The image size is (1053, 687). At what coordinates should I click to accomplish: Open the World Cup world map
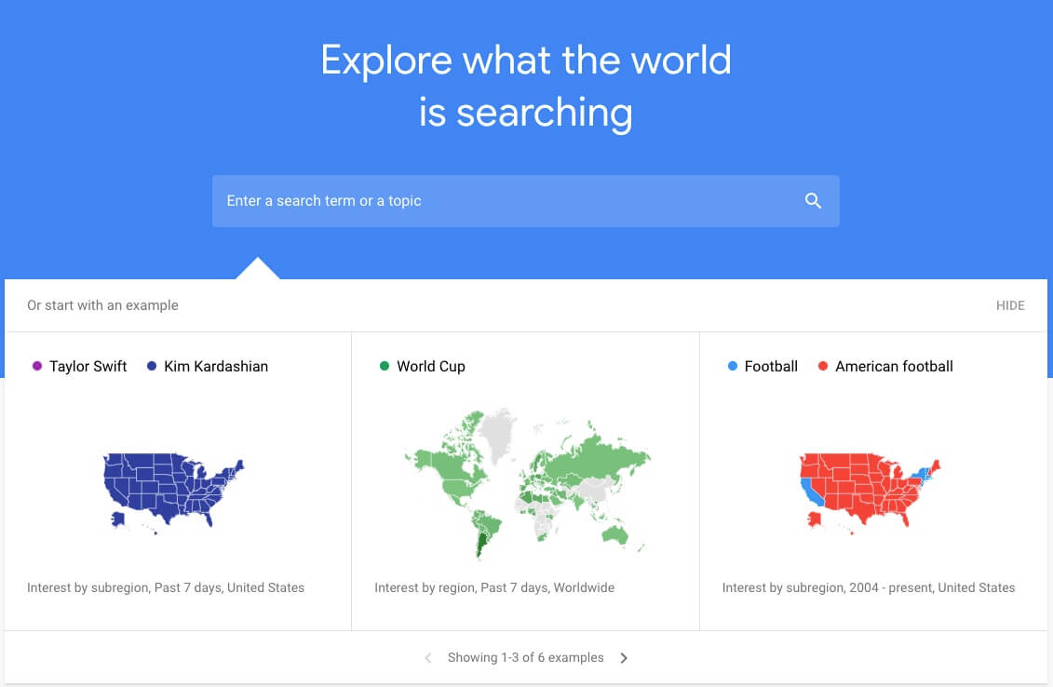[526, 482]
